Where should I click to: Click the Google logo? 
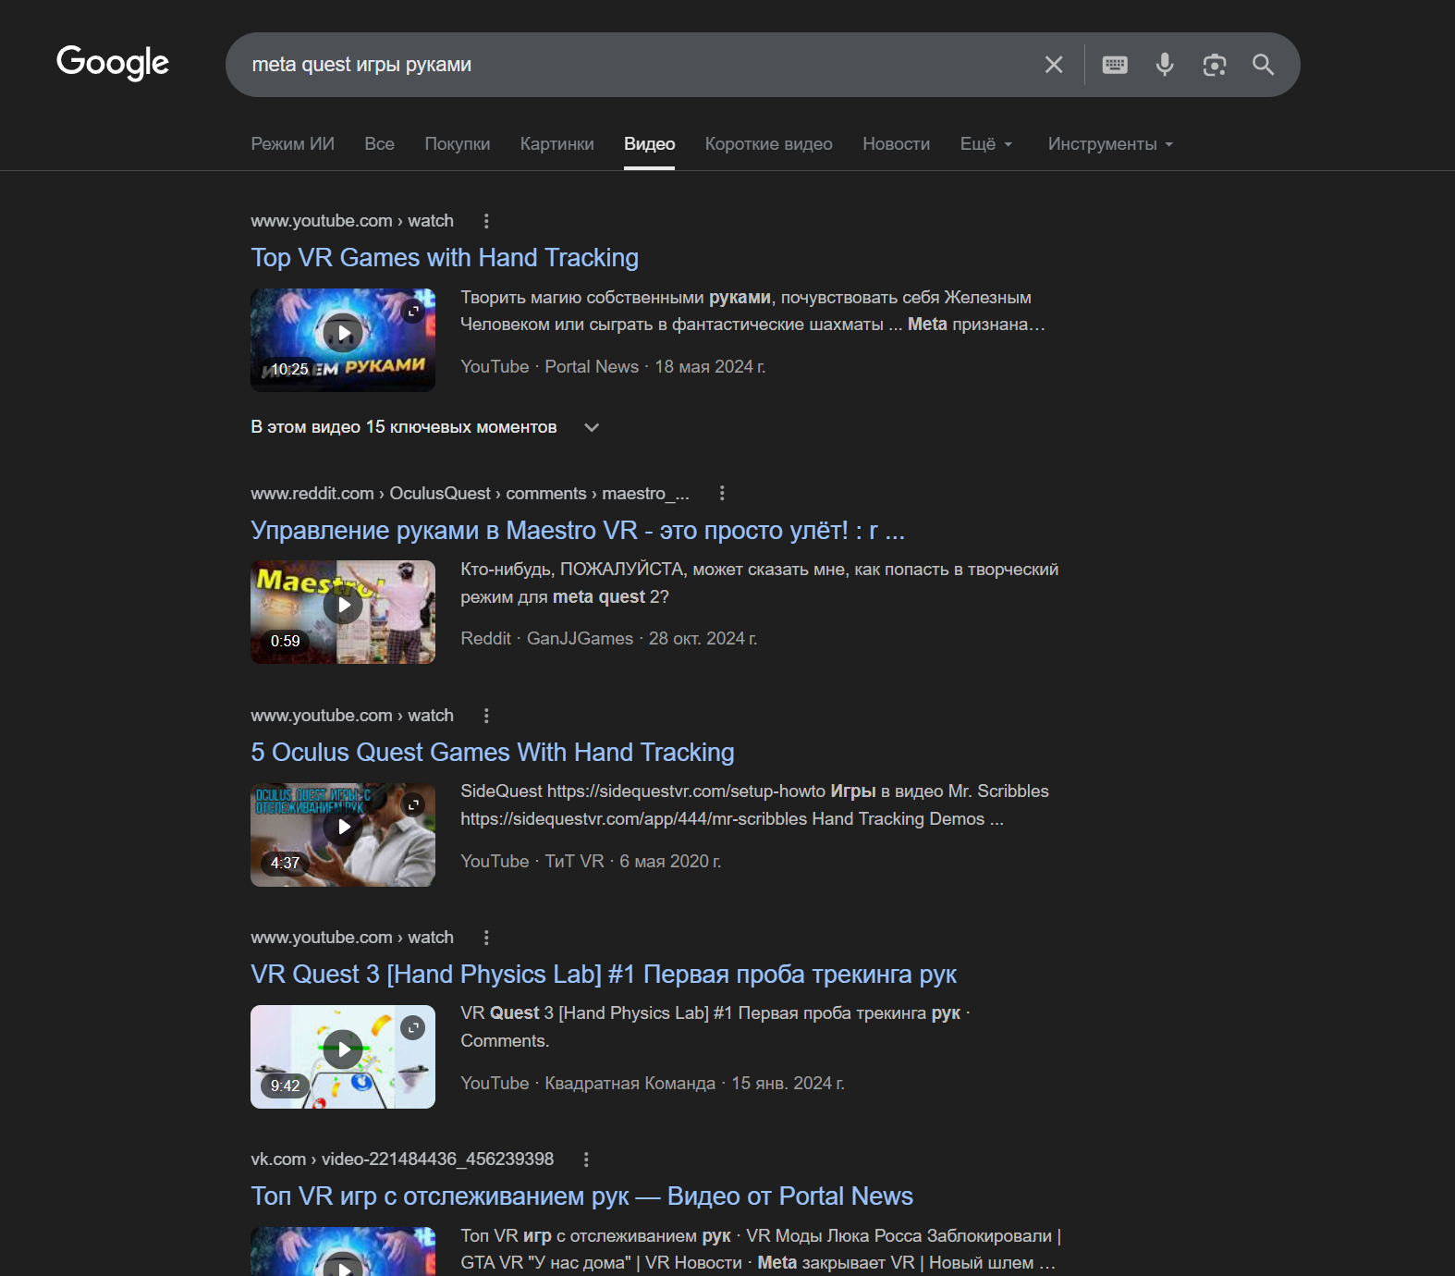113,63
